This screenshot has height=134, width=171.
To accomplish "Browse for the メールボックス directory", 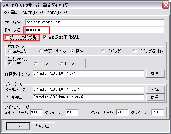I will pyautogui.click(x=156, y=89).
